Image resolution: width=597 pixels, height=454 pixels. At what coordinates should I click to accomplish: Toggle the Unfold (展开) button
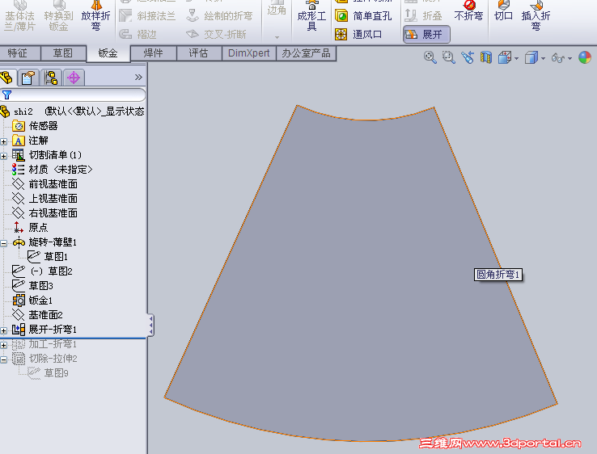426,35
